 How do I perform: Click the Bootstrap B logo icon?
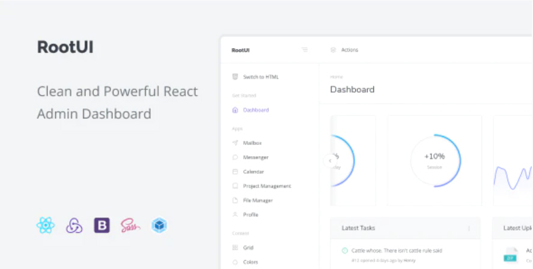102,225
